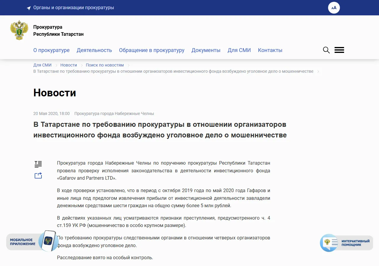Click 'Новости' breadcrumb link
The height and width of the screenshot is (266, 379).
69,65
